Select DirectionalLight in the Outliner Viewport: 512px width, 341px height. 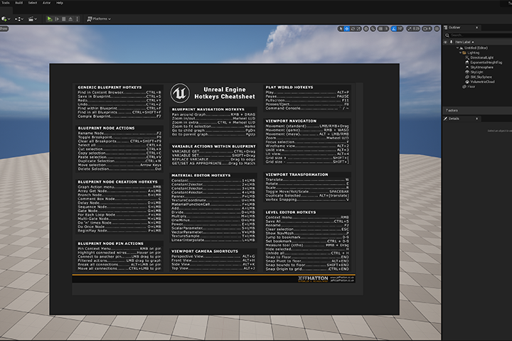click(482, 58)
